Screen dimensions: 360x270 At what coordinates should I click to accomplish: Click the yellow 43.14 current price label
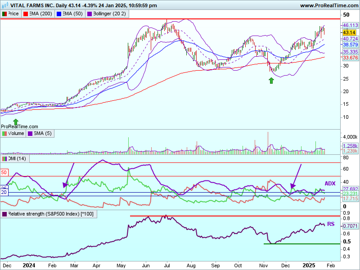[349, 33]
